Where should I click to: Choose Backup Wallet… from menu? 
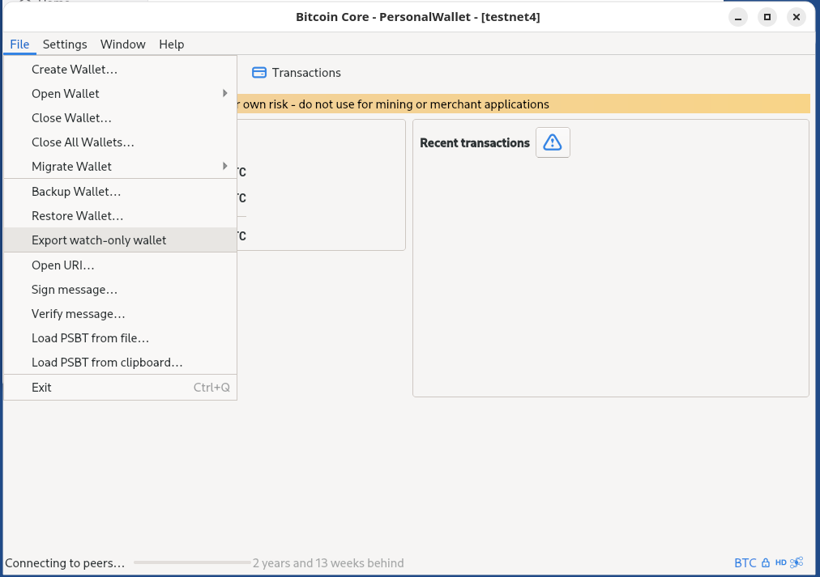pyautogui.click(x=120, y=192)
